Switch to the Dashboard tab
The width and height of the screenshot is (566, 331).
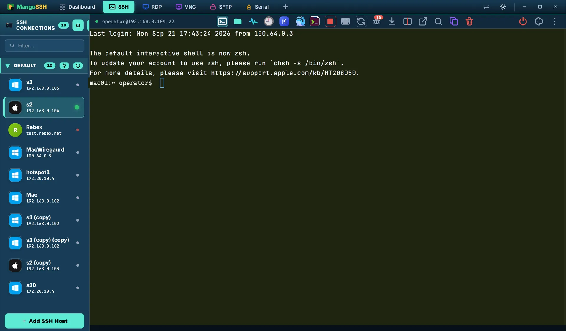point(77,7)
